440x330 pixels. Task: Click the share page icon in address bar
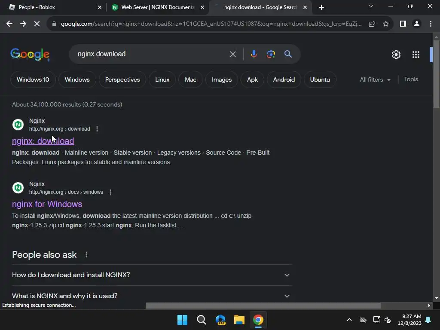372,24
